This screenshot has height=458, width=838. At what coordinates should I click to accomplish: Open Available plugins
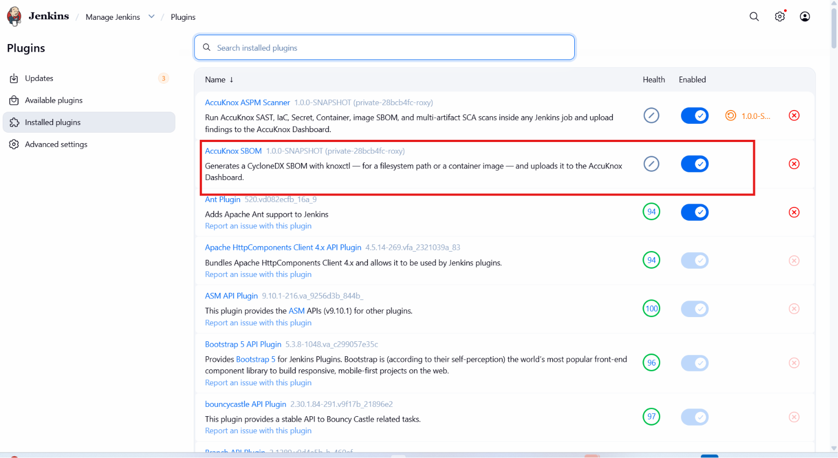[x=89, y=100]
